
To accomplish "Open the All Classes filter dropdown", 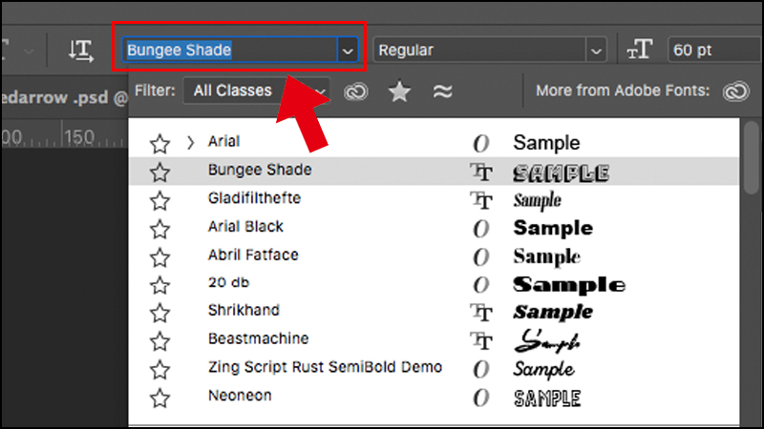I will pos(258,92).
